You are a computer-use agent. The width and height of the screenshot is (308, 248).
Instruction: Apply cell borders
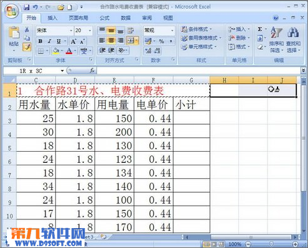pyautogui.click(x=41, y=51)
